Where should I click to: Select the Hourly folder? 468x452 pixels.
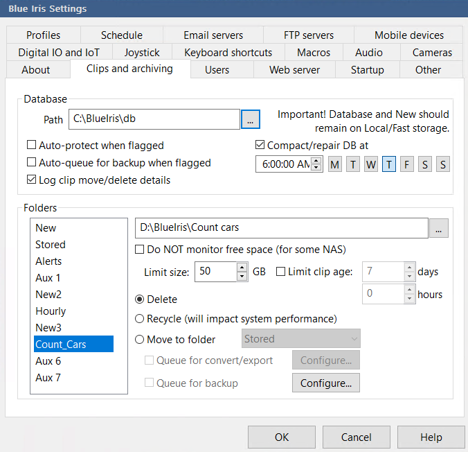point(73,311)
